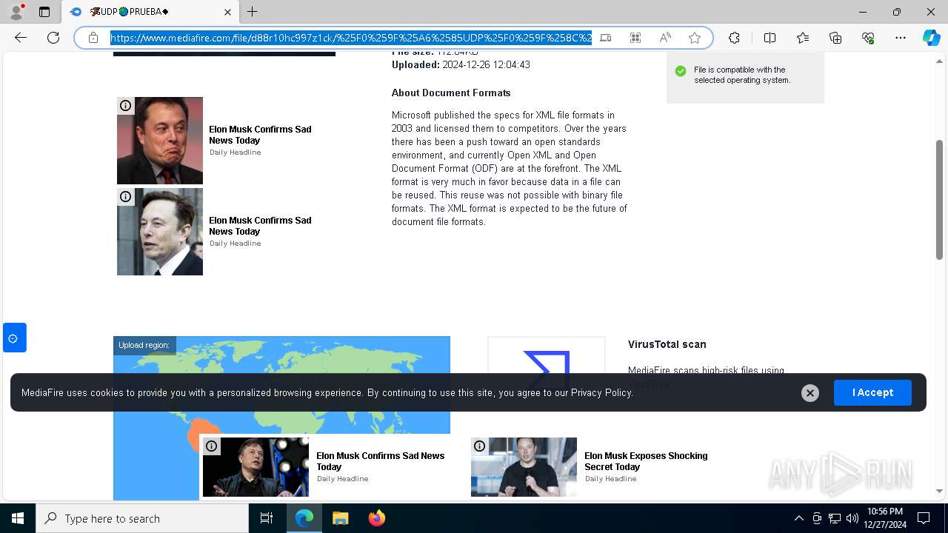Click info icon on bottom left ad
Viewport: 948px width, 533px height.
[x=212, y=446]
